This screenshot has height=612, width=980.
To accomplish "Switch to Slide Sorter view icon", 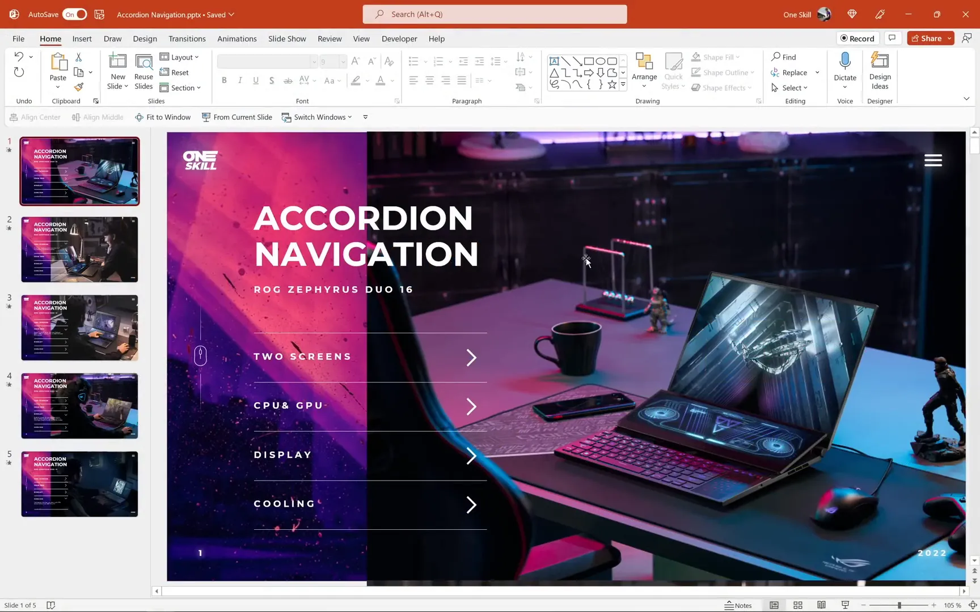I will (x=797, y=605).
